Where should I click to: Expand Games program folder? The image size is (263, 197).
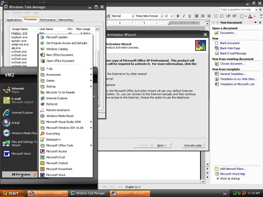(x=65, y=80)
